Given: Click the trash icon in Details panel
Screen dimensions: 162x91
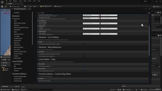Looking at the screenshot, I should click(155, 59).
